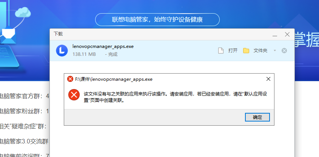Click the cloud icon in page banner
Viewport: 319px width, 157px height.
[x=23, y=12]
